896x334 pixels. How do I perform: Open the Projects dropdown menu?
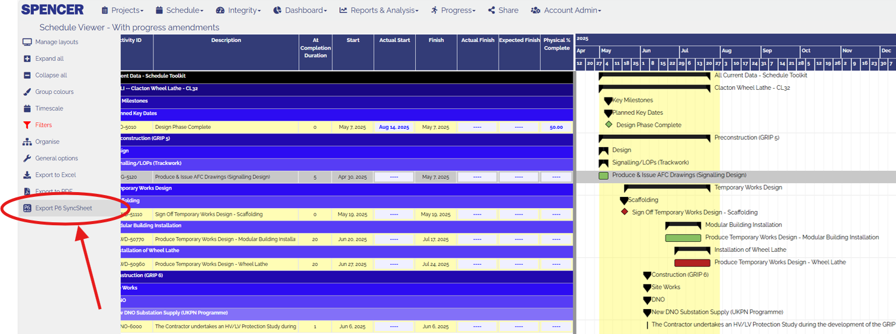(x=123, y=10)
